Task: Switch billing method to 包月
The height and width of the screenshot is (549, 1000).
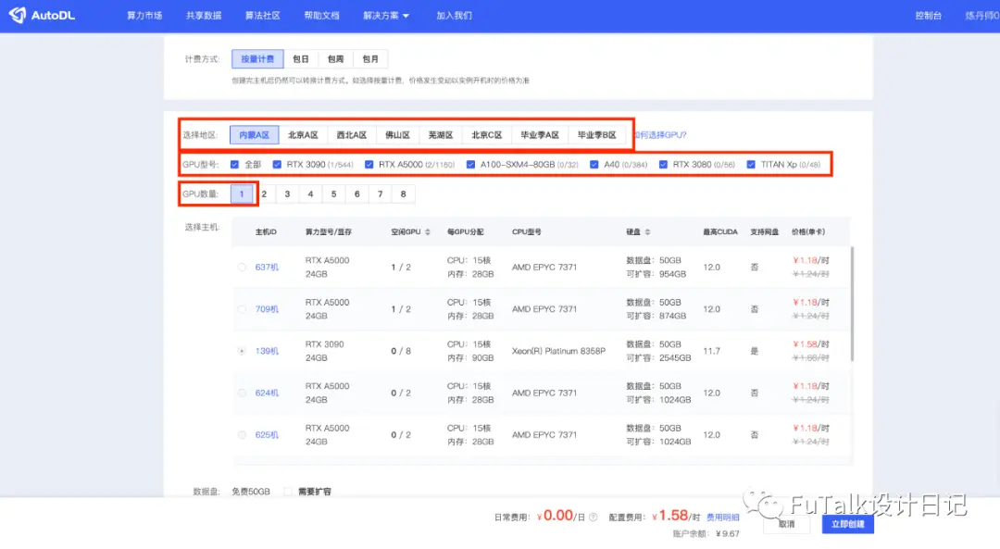Action: [x=370, y=58]
